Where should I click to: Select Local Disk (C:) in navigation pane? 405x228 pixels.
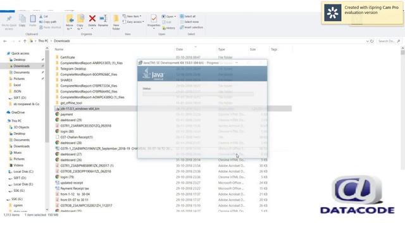pos(23,172)
